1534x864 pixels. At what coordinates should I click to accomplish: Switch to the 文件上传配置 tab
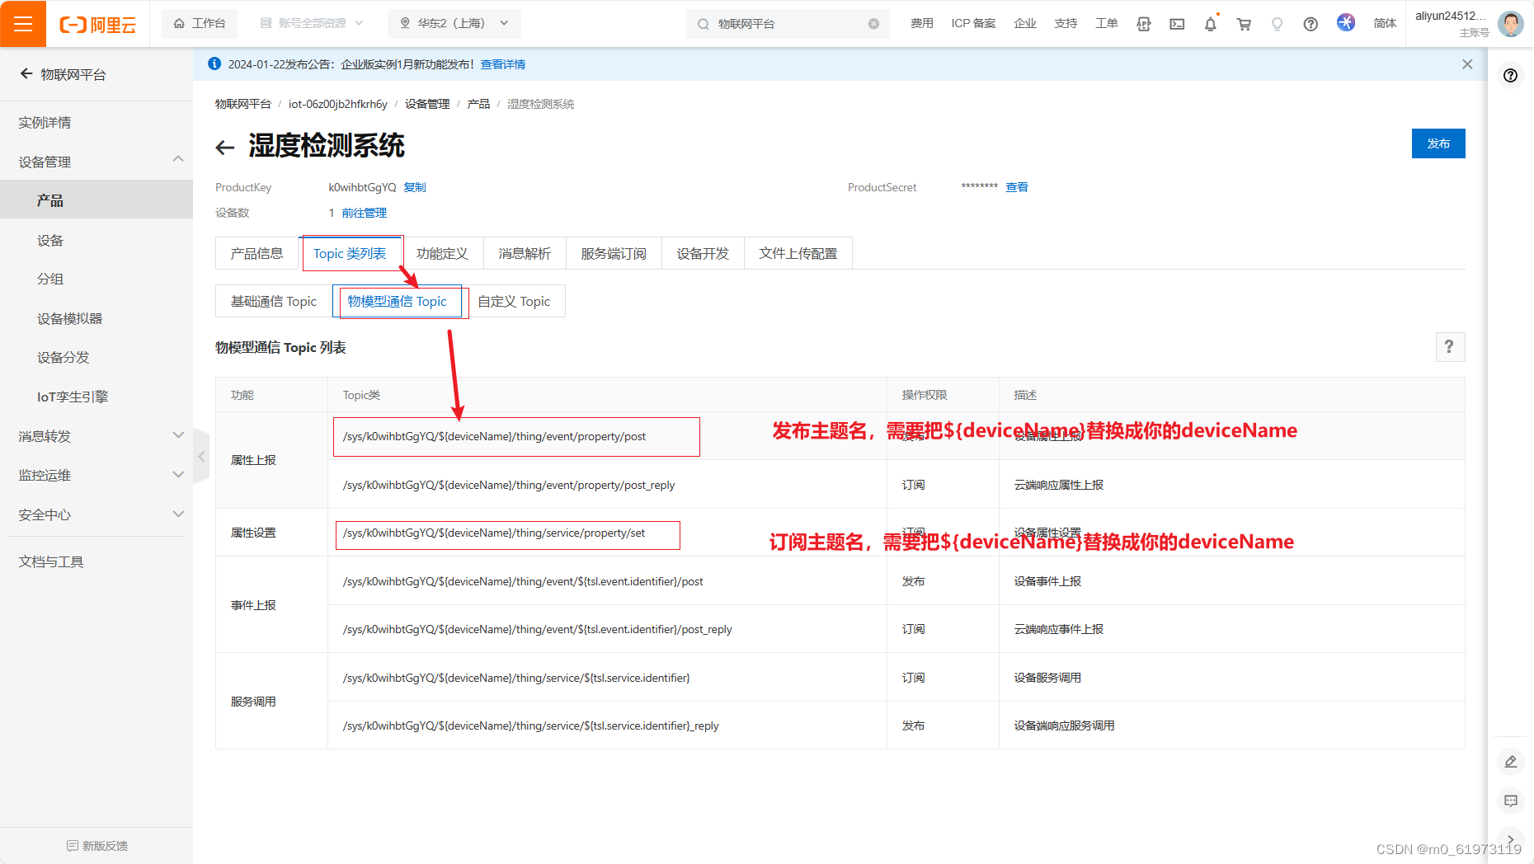point(798,253)
